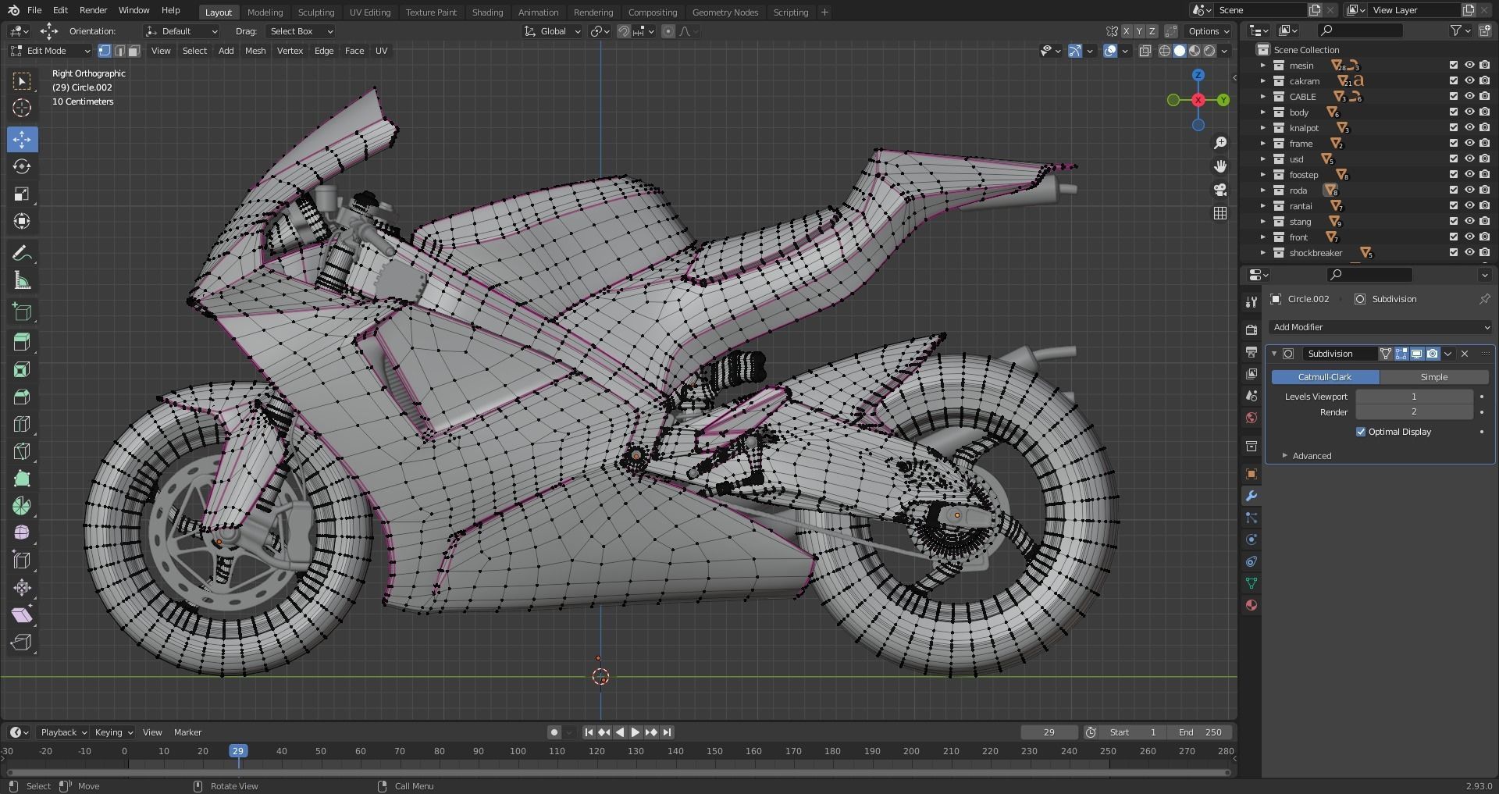Click frame 29 marker on timeline
This screenshot has height=794, width=1499.
tap(238, 751)
